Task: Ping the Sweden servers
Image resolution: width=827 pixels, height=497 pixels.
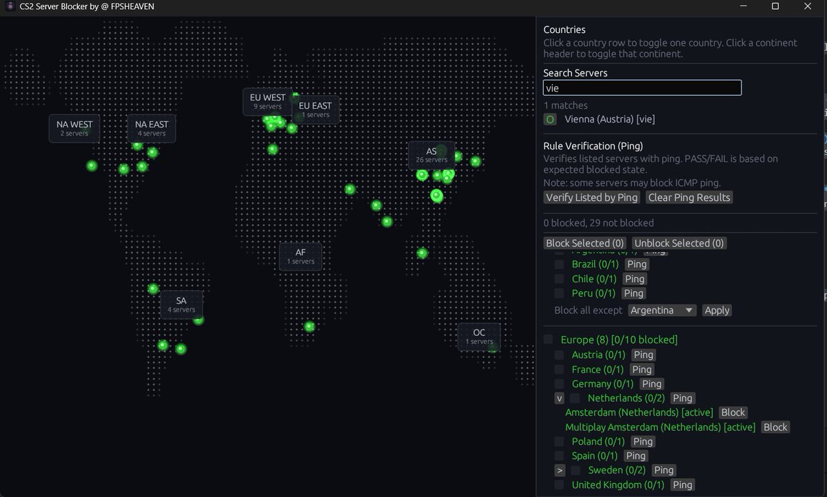Action: tap(664, 471)
